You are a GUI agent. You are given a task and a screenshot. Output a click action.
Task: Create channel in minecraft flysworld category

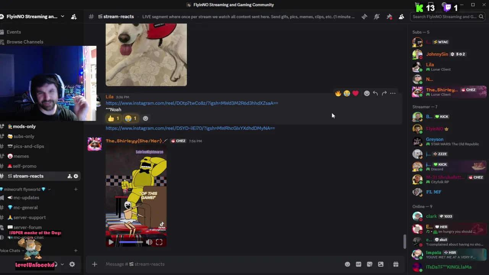76,189
